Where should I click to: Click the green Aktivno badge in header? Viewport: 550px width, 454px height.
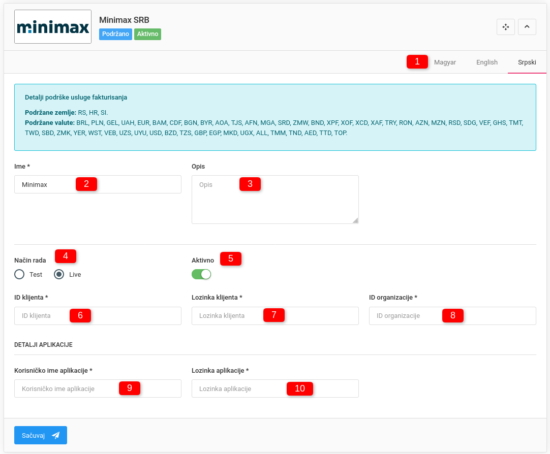point(147,34)
